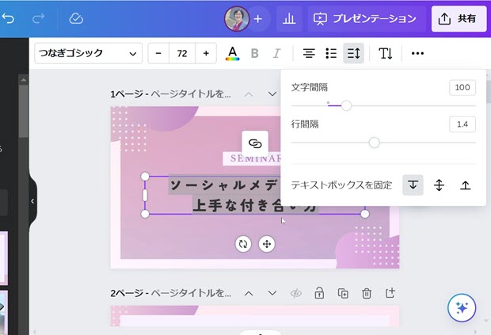Click the 共有 share button

pyautogui.click(x=459, y=18)
